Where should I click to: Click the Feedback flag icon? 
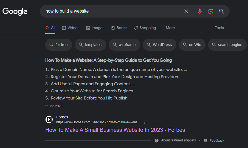click(205, 141)
